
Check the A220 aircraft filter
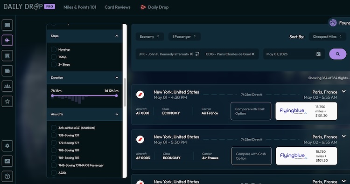pyautogui.click(x=54, y=173)
